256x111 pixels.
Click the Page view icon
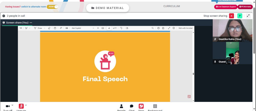(127, 28)
